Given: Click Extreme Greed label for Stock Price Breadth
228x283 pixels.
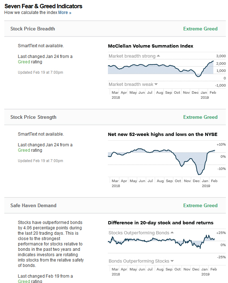Looking at the screenshot, I should (200, 29).
